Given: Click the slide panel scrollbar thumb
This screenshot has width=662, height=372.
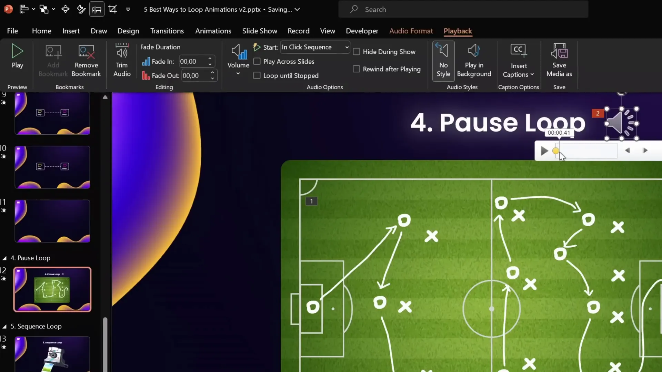Looking at the screenshot, I should 105,344.
